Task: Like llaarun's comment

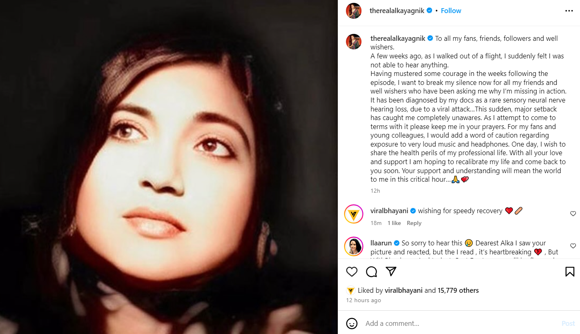Action: click(x=573, y=246)
